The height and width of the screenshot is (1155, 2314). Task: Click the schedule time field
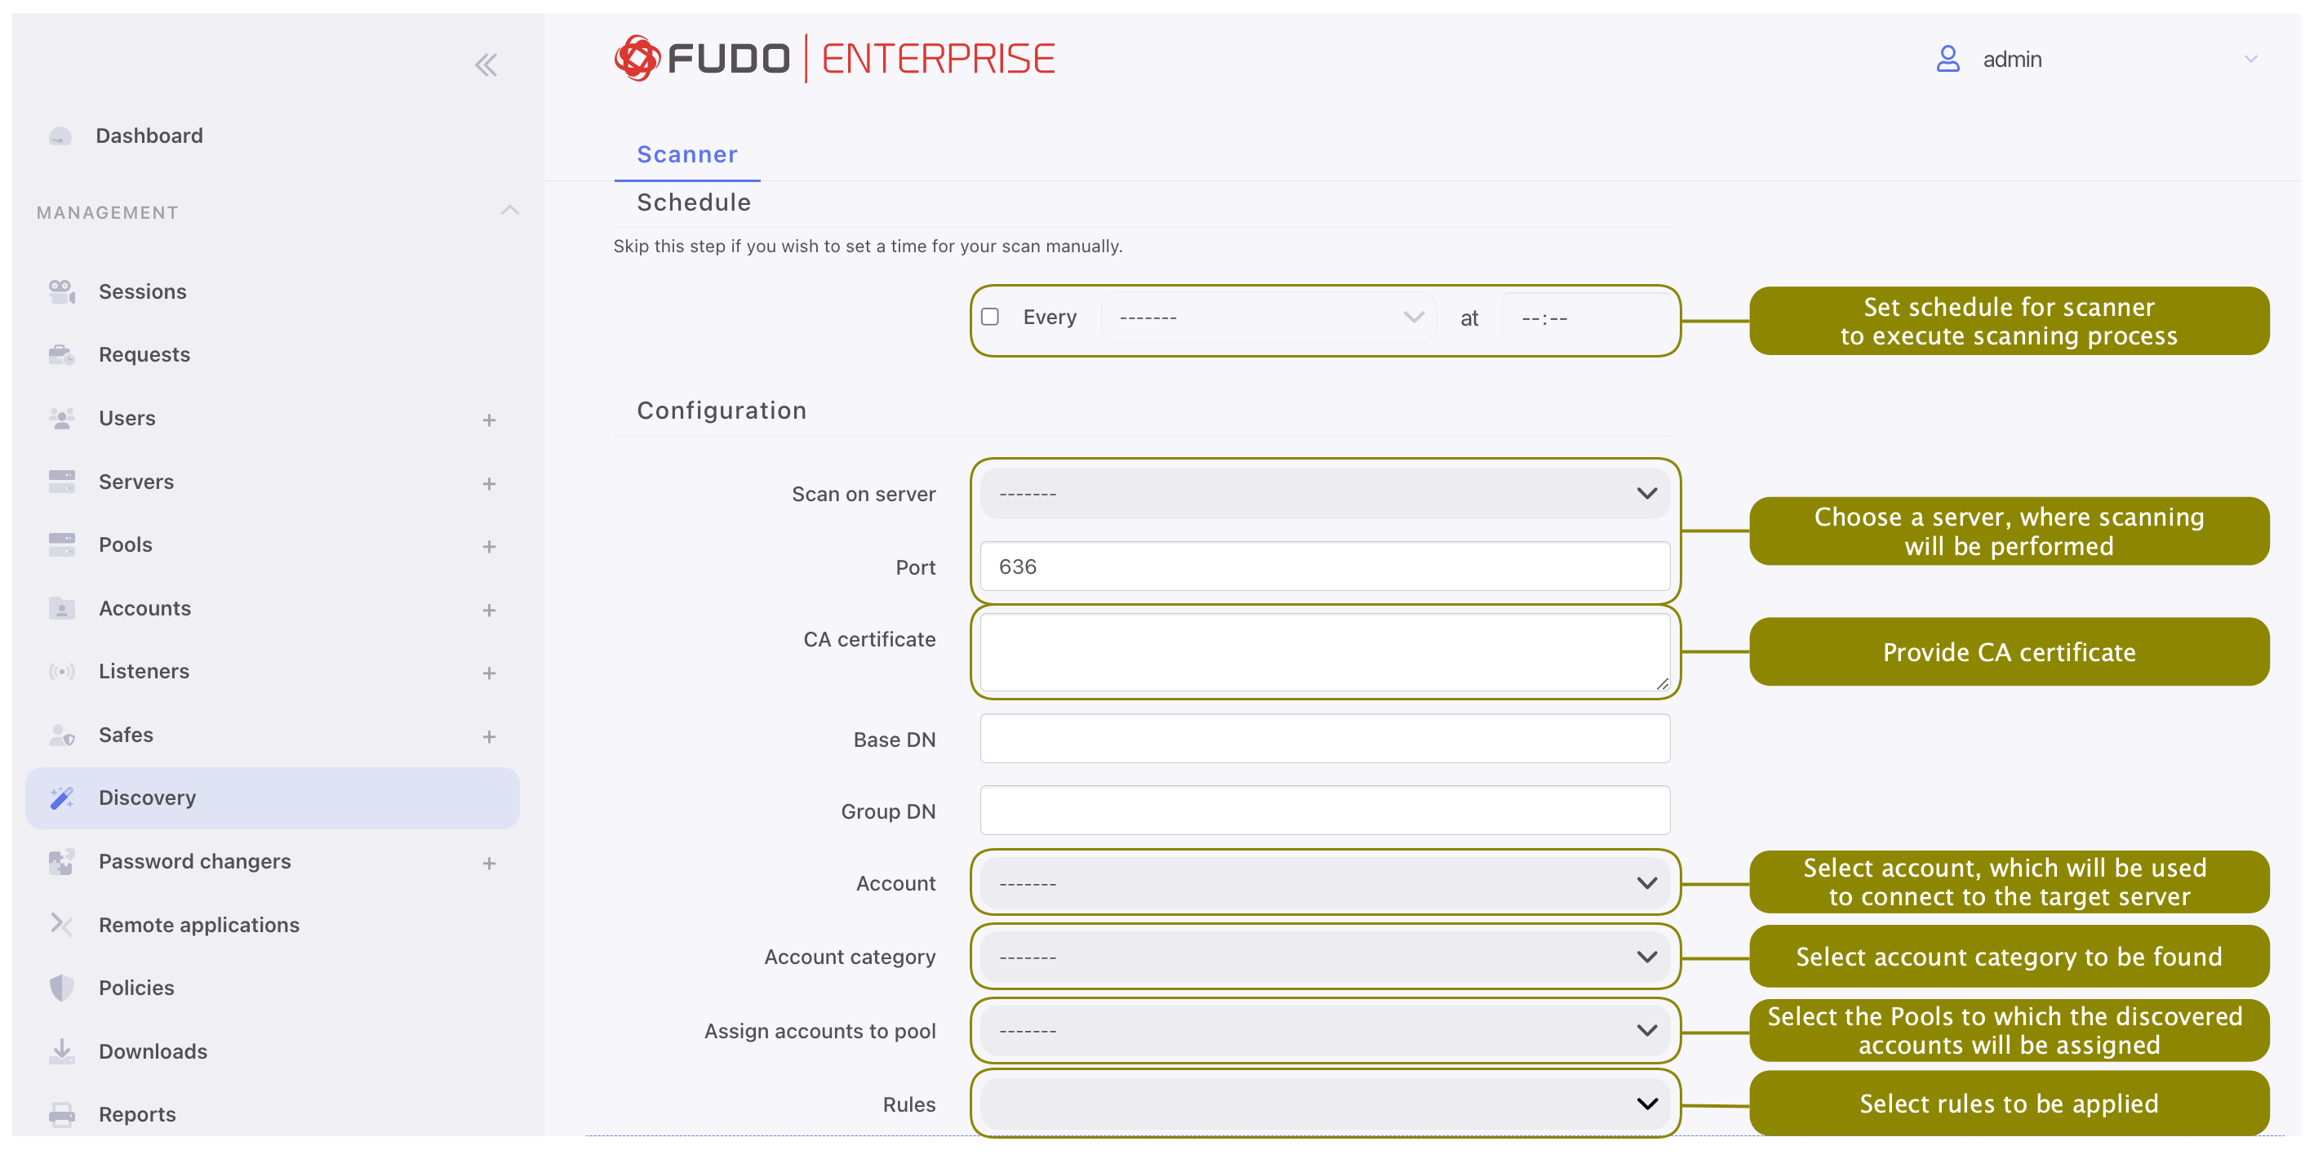pos(1584,318)
